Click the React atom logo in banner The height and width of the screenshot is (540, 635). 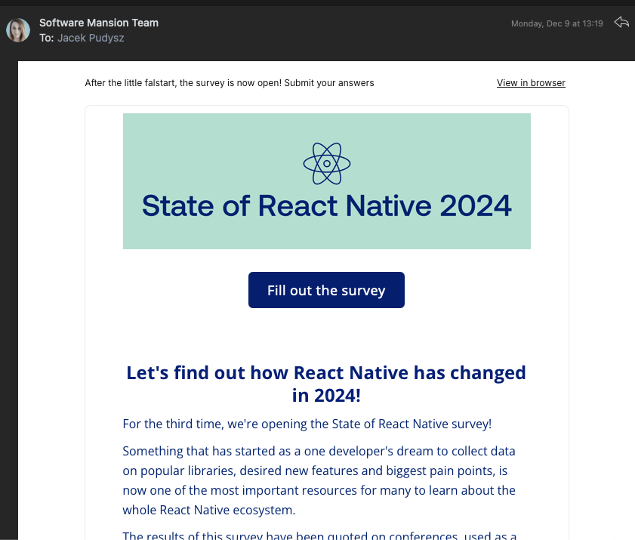pos(327,164)
